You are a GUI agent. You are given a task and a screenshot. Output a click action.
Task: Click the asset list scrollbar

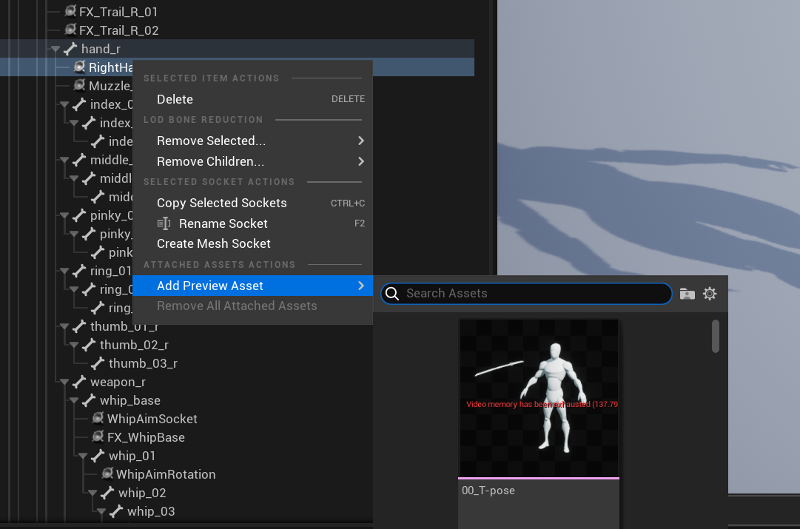716,336
